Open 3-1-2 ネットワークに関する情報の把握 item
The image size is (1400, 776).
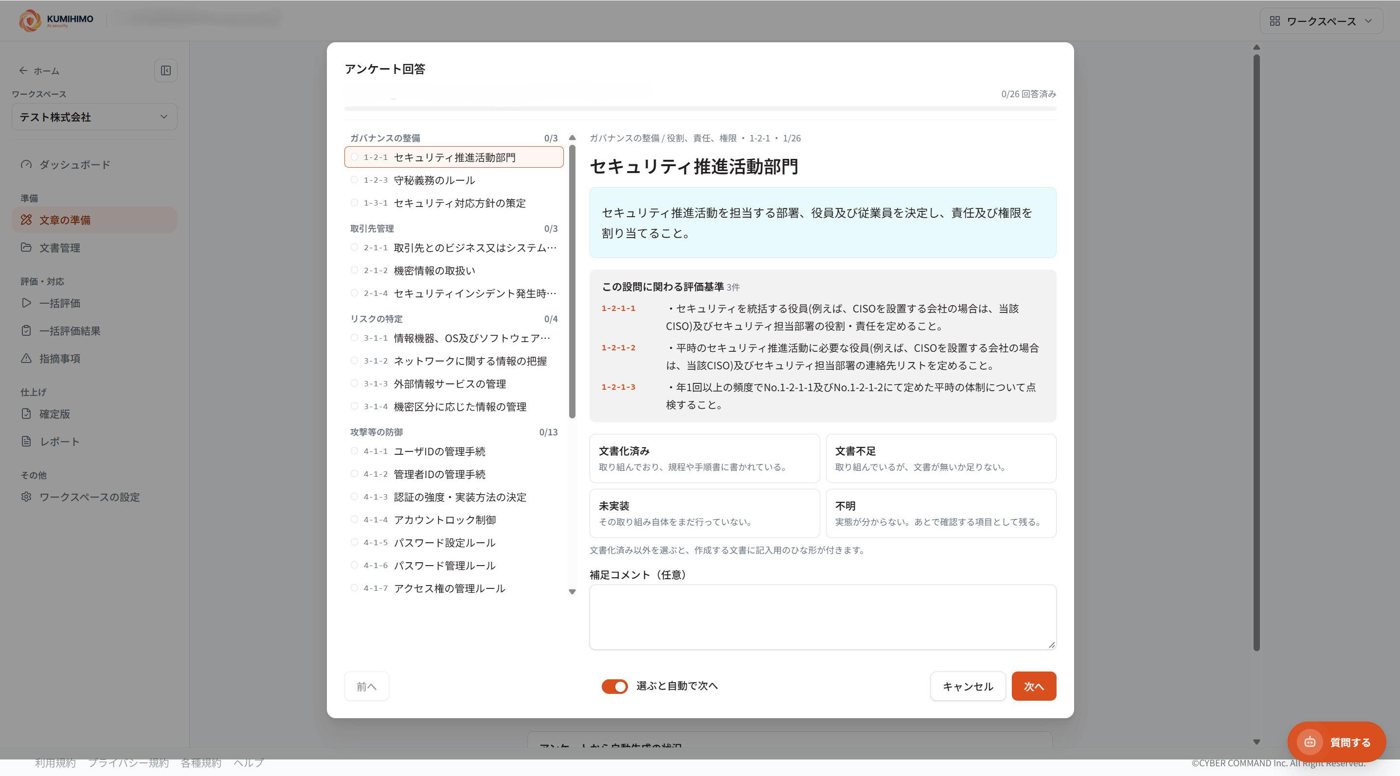tap(454, 361)
